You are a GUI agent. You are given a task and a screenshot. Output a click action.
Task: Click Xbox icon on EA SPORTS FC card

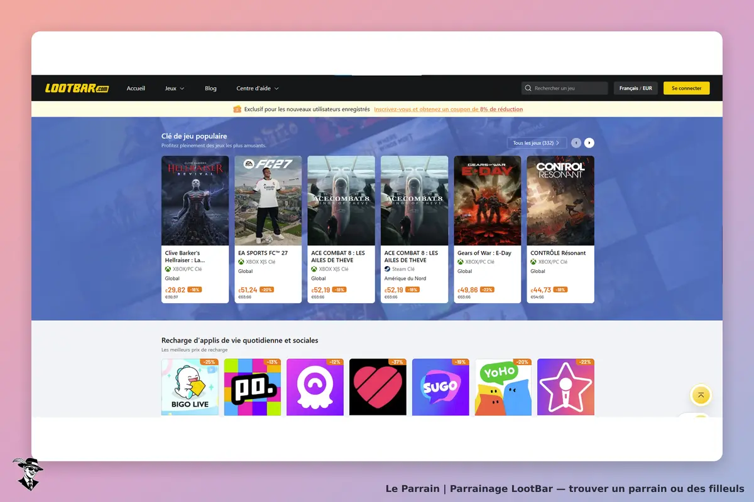click(241, 262)
